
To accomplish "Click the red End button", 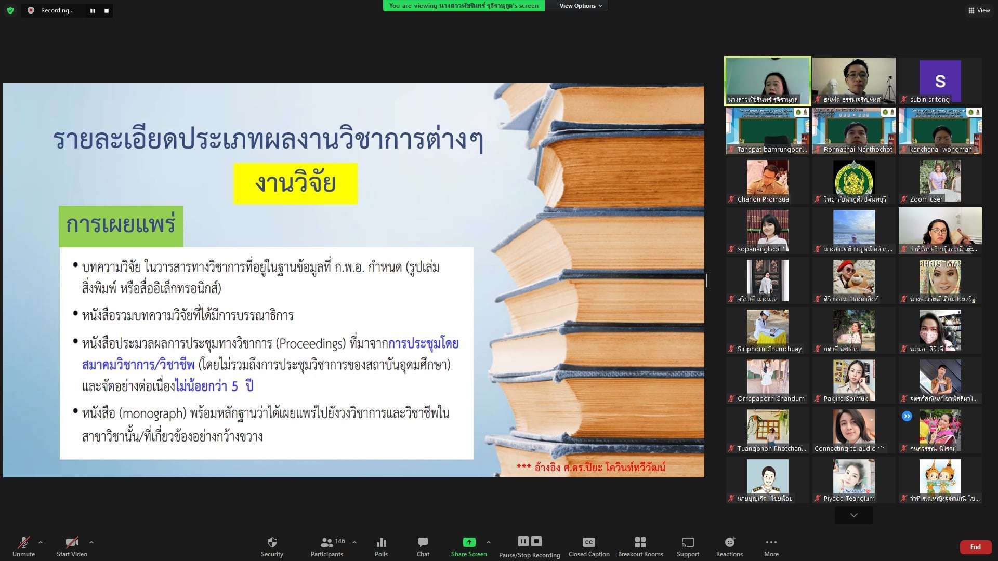I will tap(975, 547).
